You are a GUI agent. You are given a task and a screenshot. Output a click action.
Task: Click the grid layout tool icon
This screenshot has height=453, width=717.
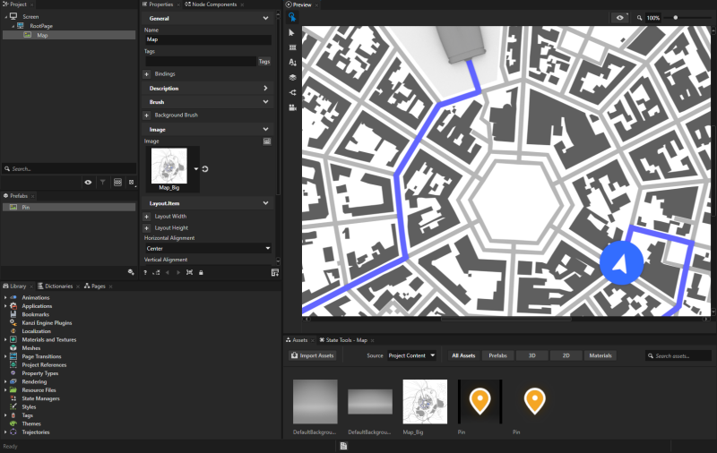pyautogui.click(x=292, y=47)
